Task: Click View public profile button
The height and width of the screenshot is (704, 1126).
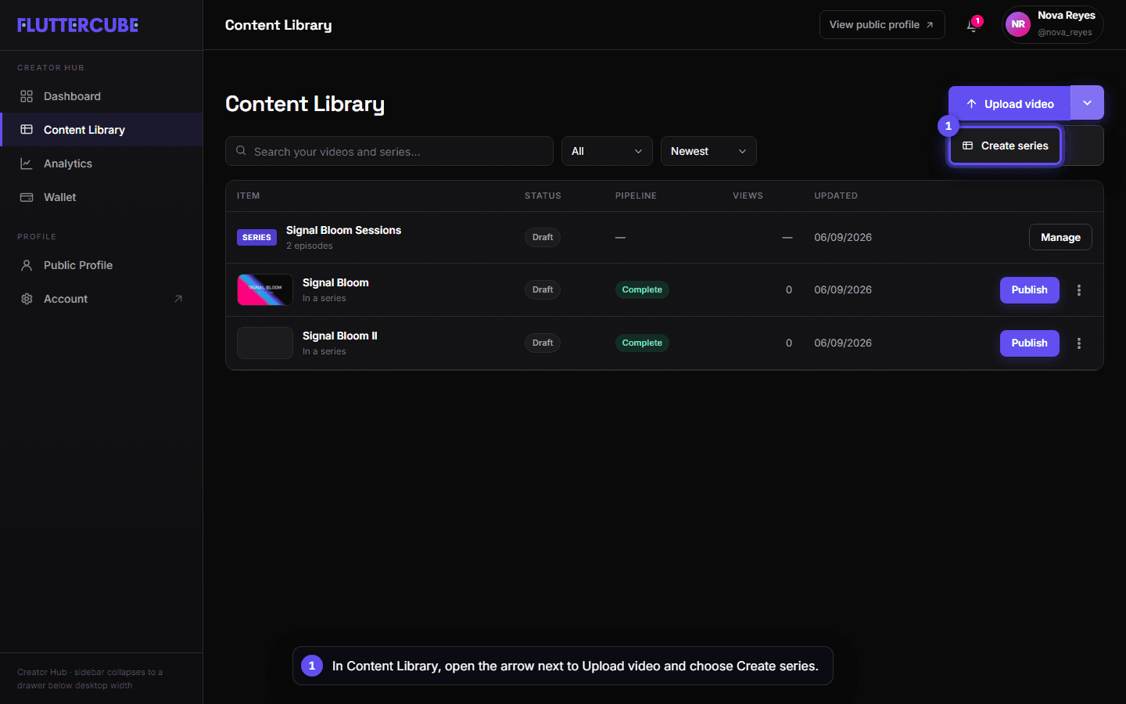Action: click(x=882, y=25)
